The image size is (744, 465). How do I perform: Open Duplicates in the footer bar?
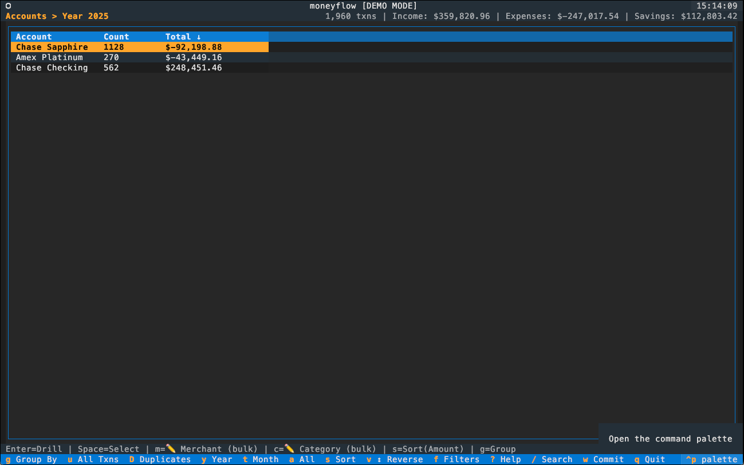click(160, 459)
